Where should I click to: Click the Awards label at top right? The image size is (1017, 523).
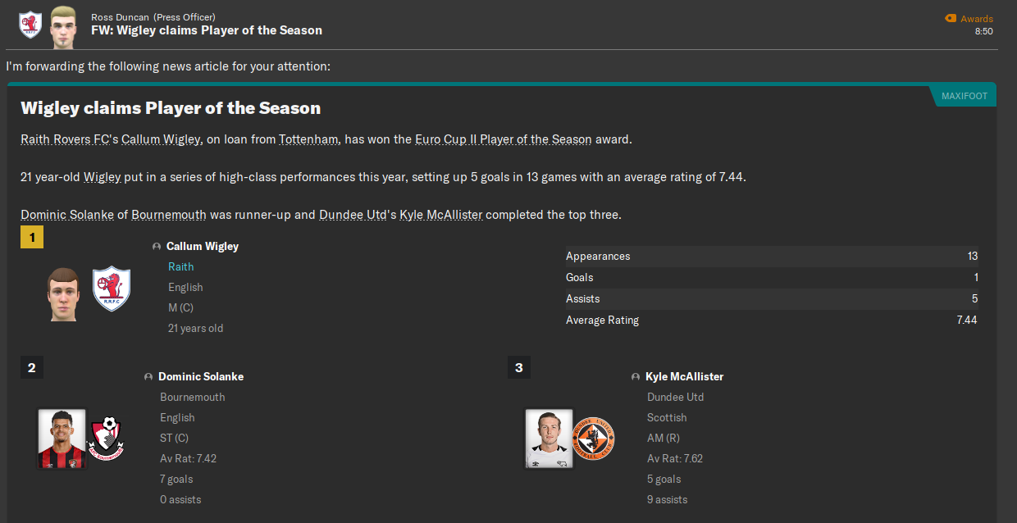977,19
